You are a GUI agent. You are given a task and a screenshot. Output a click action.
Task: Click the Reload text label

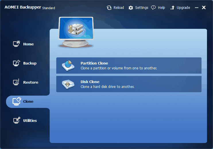click(x=119, y=8)
